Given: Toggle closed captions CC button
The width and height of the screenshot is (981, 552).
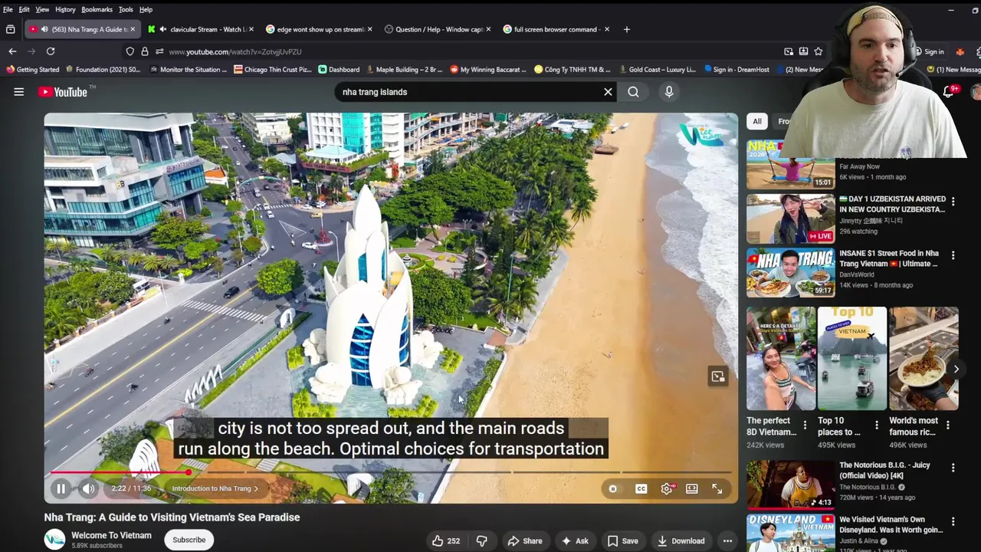Looking at the screenshot, I should 641,488.
